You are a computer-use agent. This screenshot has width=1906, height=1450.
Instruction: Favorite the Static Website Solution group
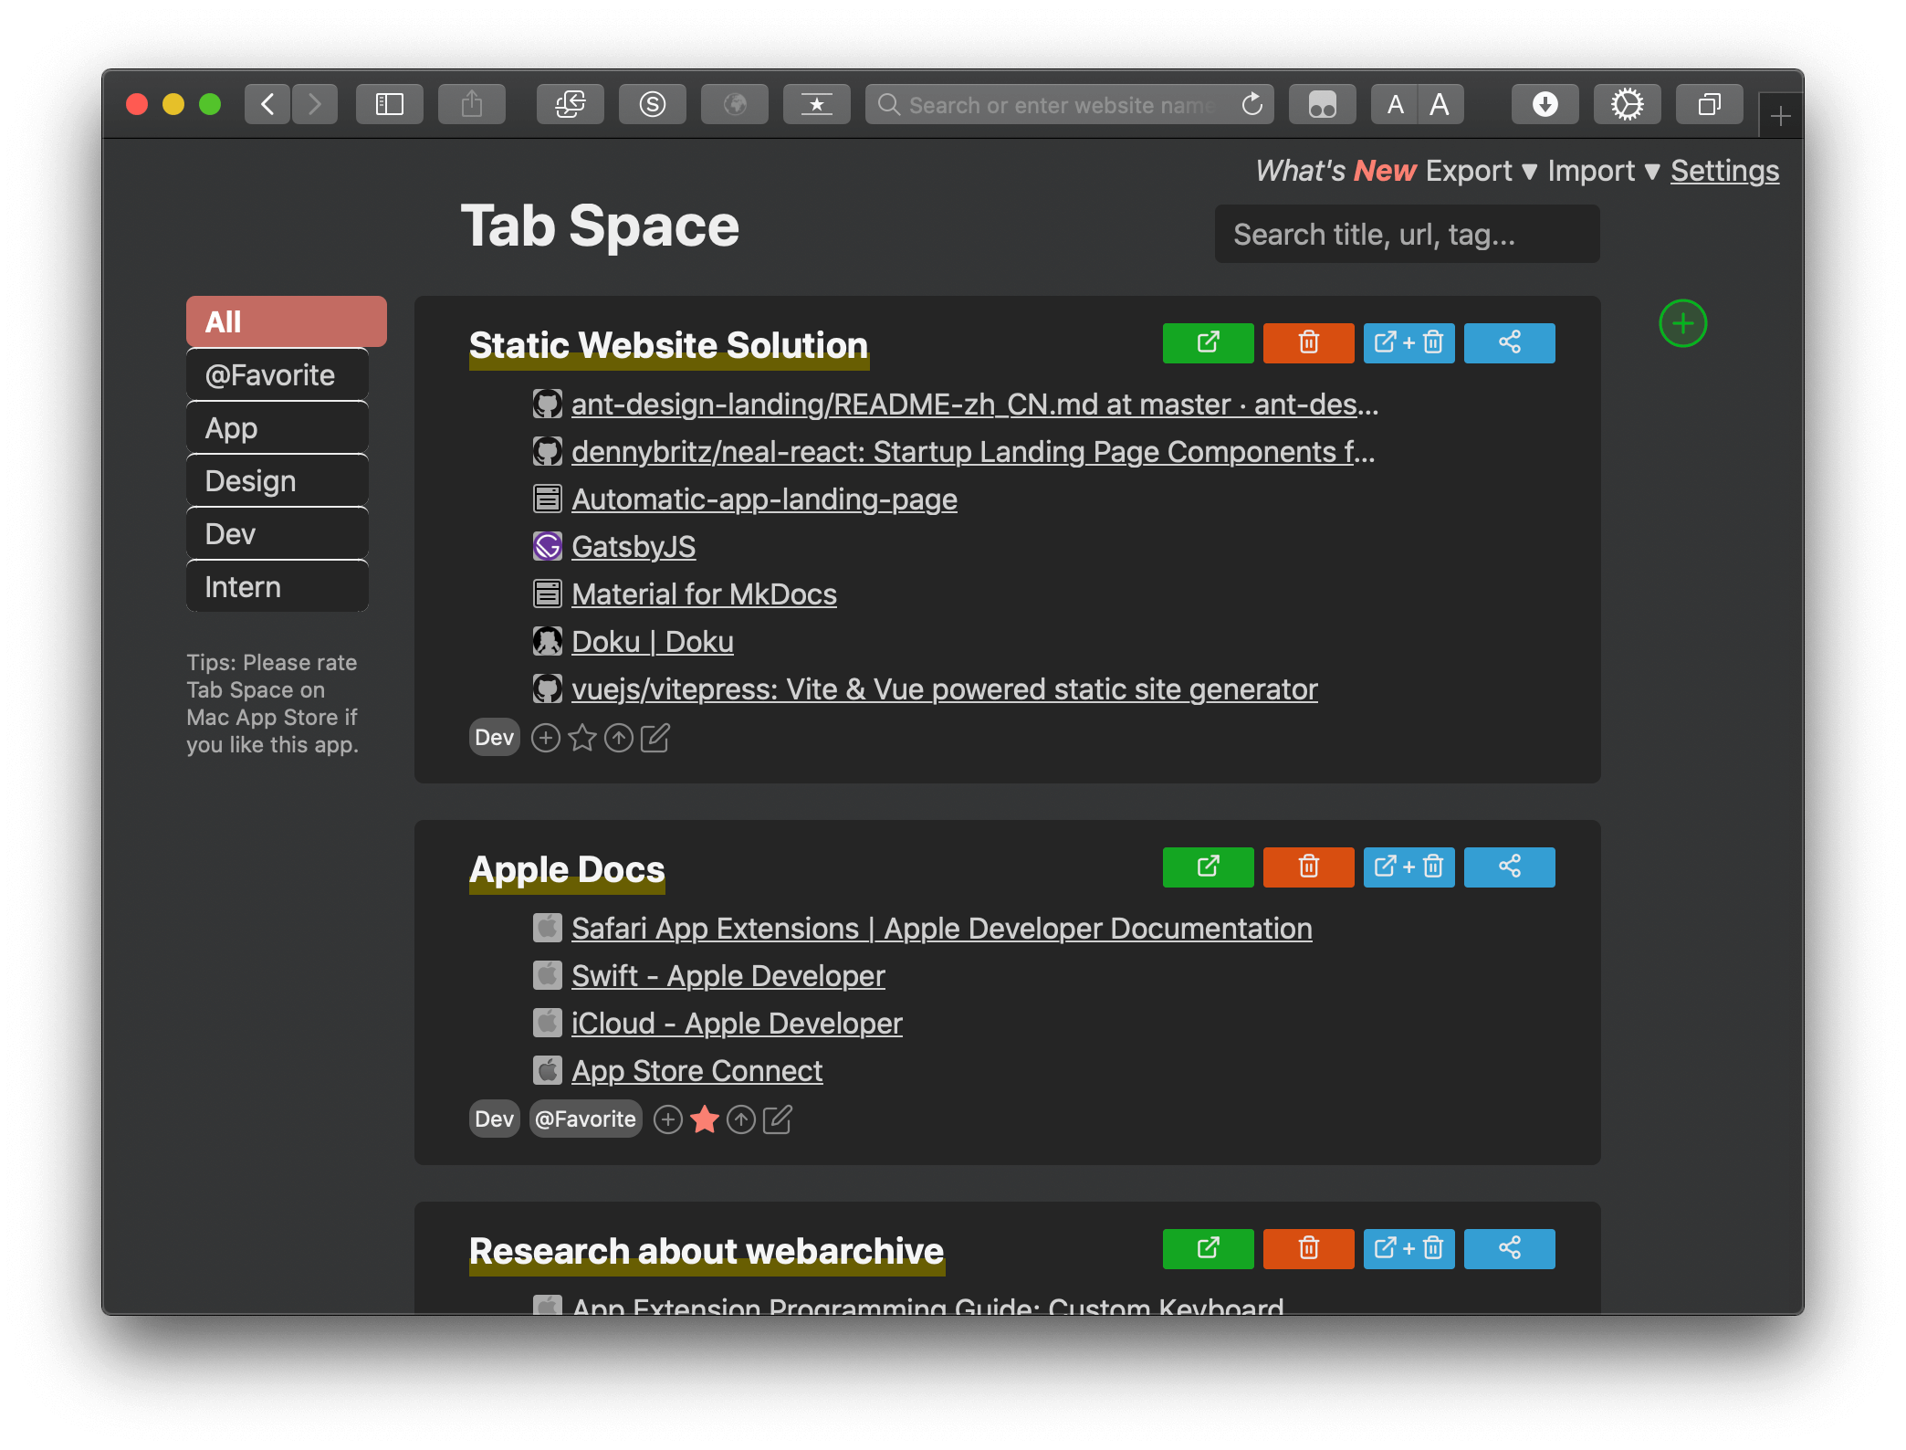[582, 738]
